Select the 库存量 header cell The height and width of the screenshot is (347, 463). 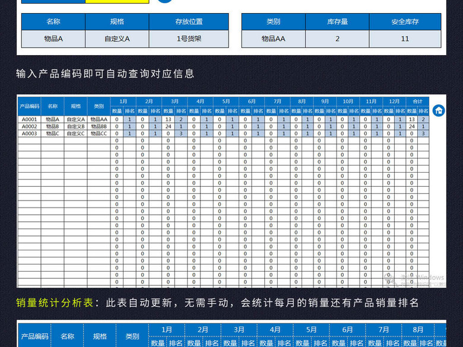tap(337, 22)
